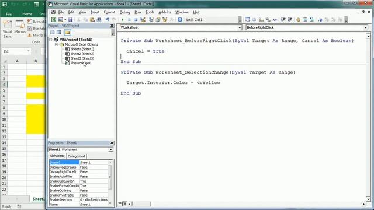
Task: Open Project Explorer from the toolbar icon
Action: [151, 19]
